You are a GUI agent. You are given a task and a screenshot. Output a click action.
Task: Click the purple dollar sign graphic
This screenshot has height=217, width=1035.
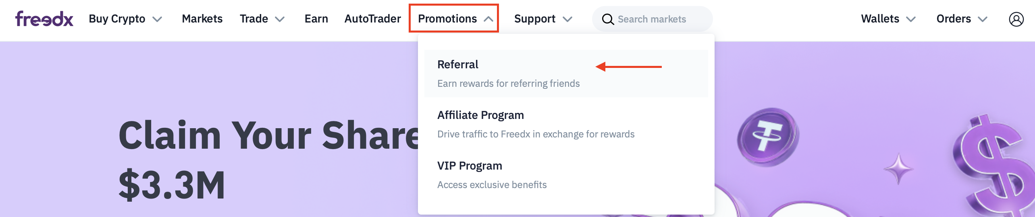coord(992,165)
